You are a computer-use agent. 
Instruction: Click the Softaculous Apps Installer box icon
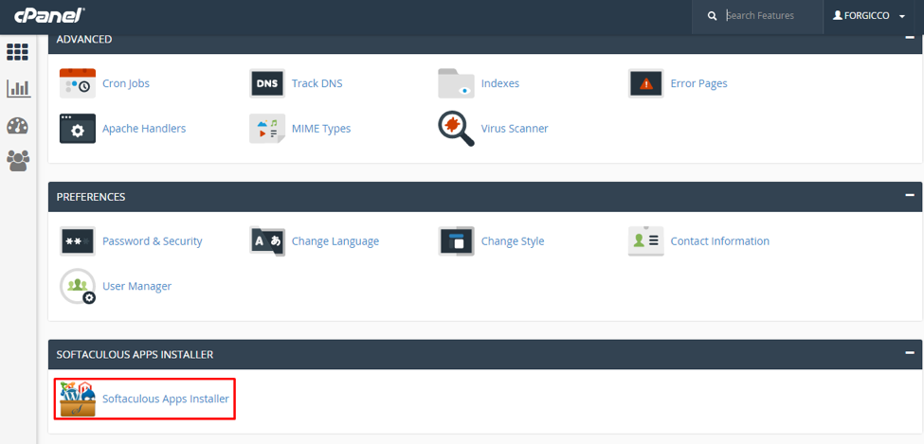(78, 399)
